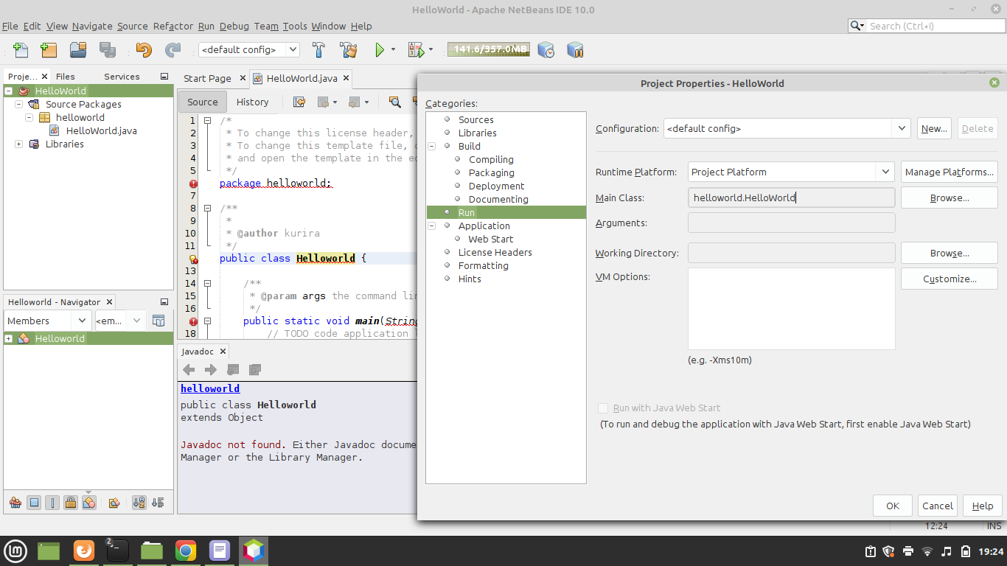The image size is (1007, 566).
Task: Expand the Helloworld node in Navigator
Action: pyautogui.click(x=9, y=338)
